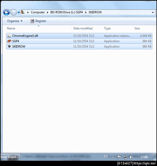This screenshot has width=157, height=166.
Task: Open the address bar history dropdown
Action: (x=153, y=13)
